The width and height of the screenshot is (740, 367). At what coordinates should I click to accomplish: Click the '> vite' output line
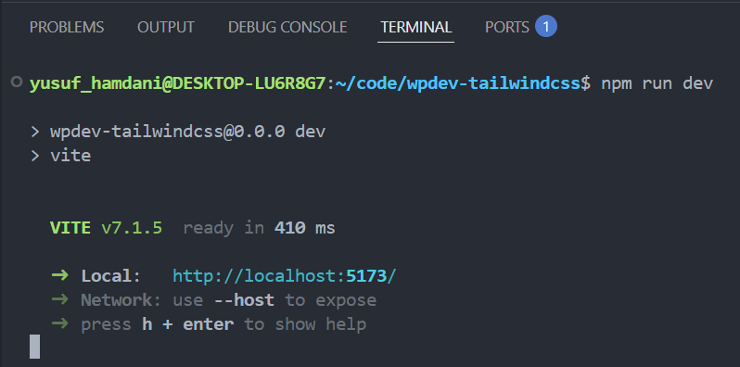[60, 155]
